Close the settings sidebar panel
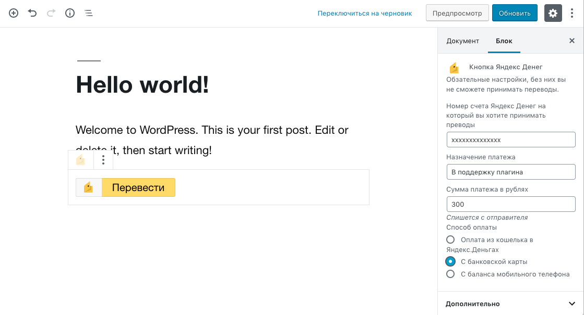Viewport: 584px width, 315px height. tap(572, 41)
